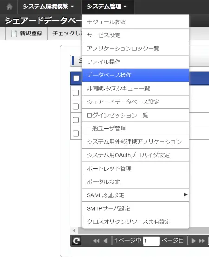Go to previous page arrow icon

(x=105, y=241)
